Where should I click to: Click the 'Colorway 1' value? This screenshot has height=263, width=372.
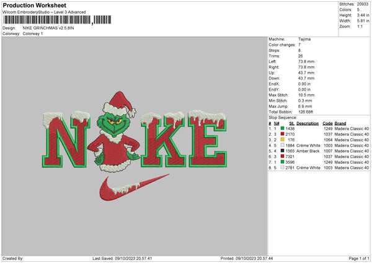(x=33, y=33)
